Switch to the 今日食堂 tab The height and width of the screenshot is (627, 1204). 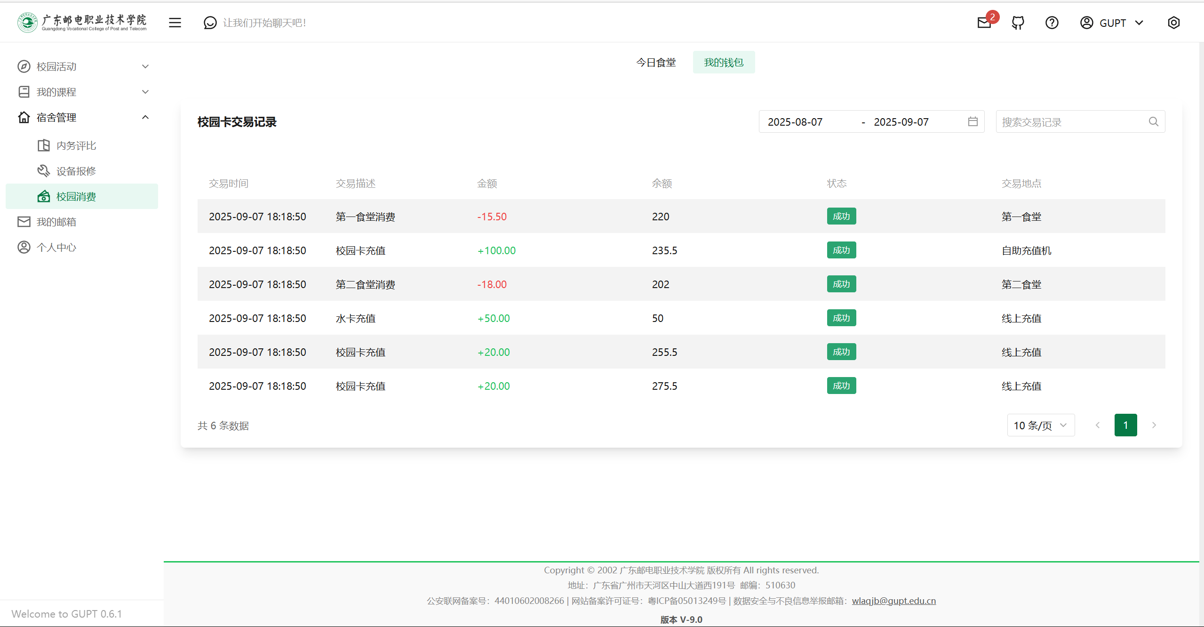click(655, 62)
